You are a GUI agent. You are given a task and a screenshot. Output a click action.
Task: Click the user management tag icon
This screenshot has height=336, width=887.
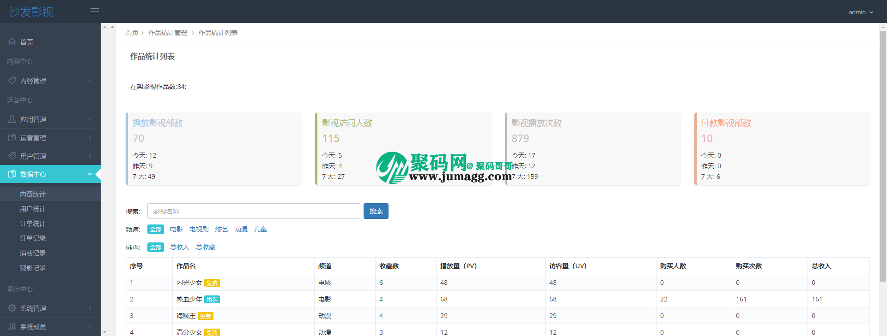tap(12, 156)
